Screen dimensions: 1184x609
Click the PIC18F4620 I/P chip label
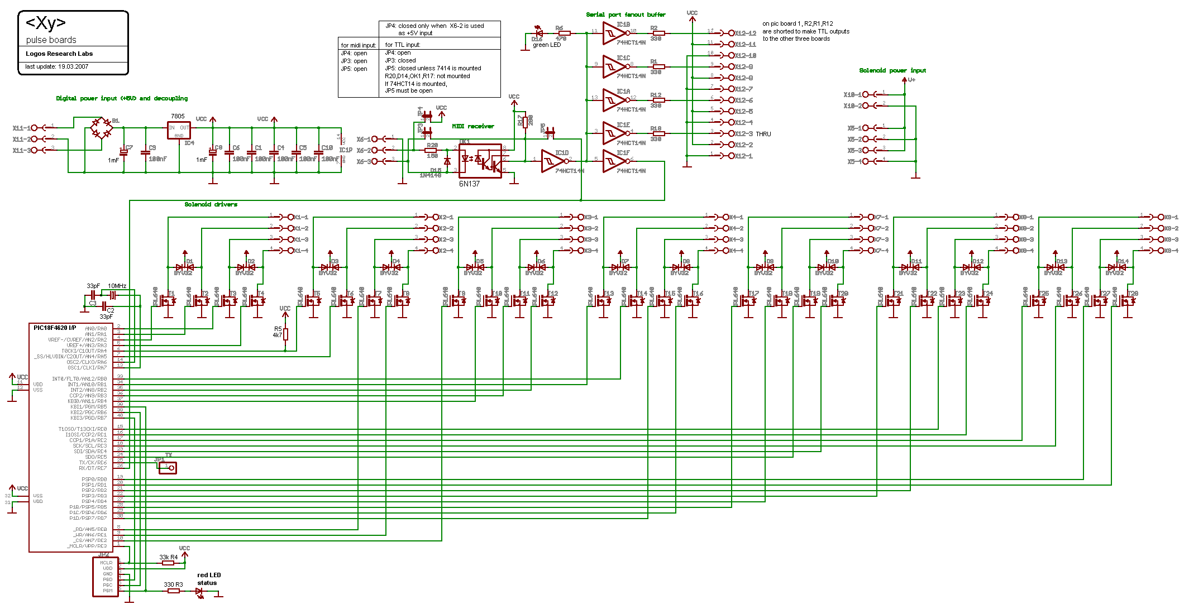[x=54, y=328]
